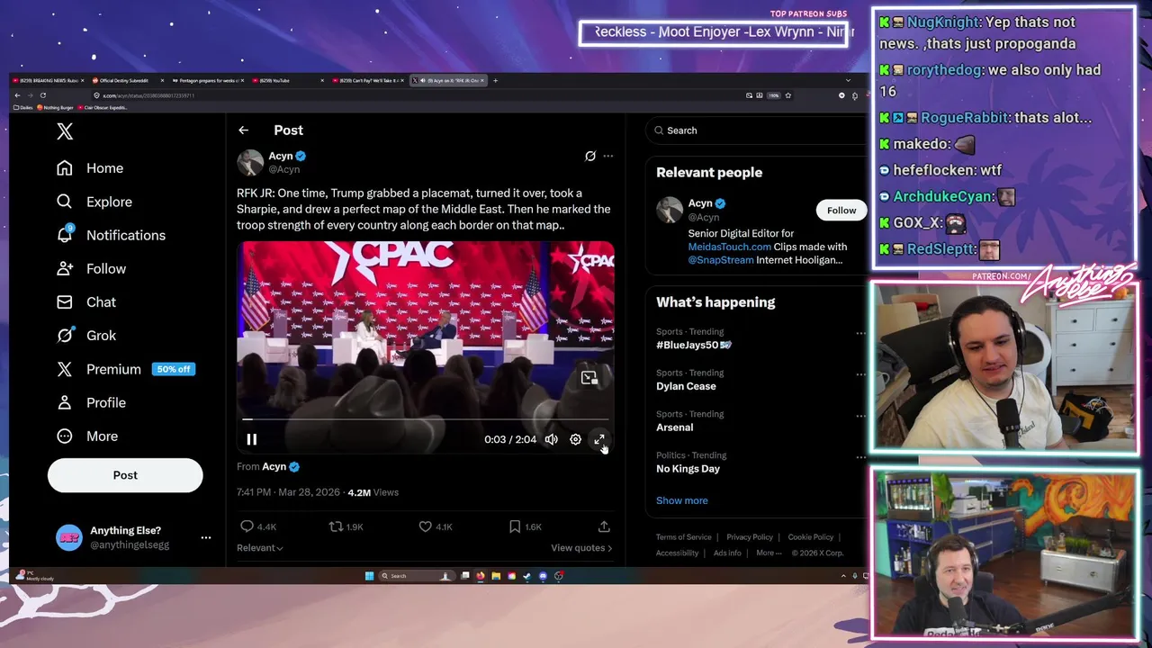Screen dimensions: 1152x648
Task: Click the 7:41 PM Mar 28, 2026 timestamp
Action: 288,492
